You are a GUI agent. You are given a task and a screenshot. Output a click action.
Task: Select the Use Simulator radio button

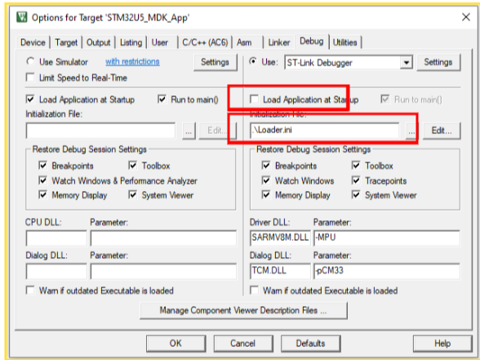(30, 61)
